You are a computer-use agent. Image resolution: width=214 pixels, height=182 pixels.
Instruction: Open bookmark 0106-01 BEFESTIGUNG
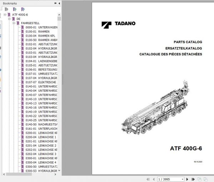41,70
